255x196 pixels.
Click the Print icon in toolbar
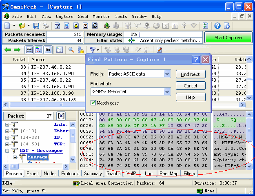pos(46,26)
